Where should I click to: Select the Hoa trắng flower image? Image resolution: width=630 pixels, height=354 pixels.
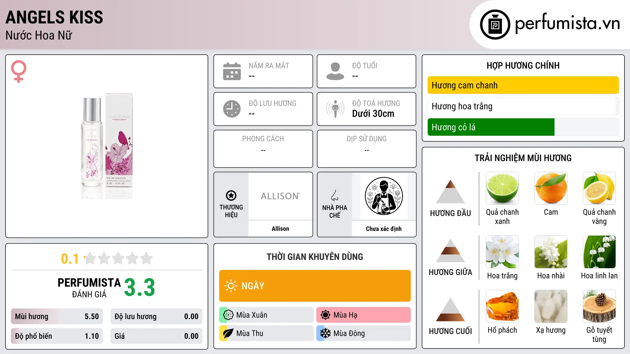coord(502,252)
